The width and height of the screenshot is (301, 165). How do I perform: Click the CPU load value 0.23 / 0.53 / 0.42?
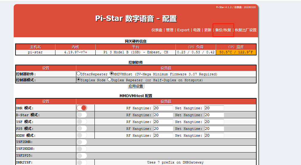tap(196, 52)
